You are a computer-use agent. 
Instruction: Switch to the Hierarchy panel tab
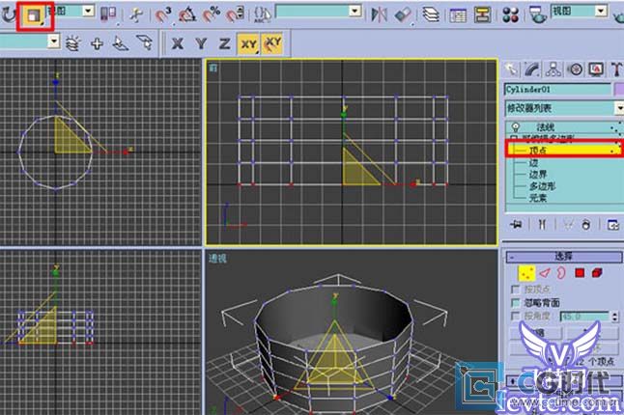[553, 69]
